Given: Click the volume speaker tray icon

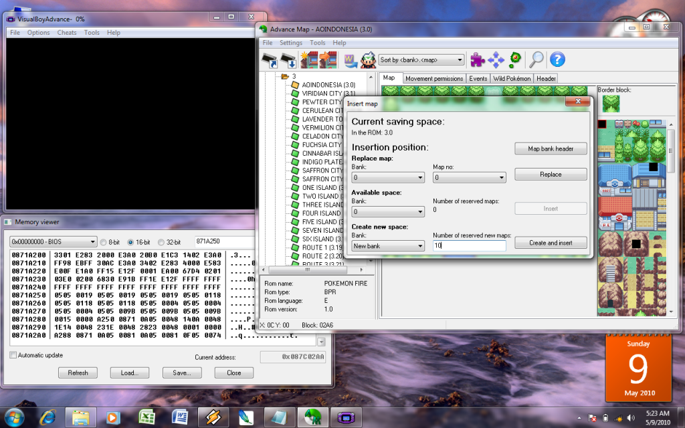Looking at the screenshot, I should point(630,417).
